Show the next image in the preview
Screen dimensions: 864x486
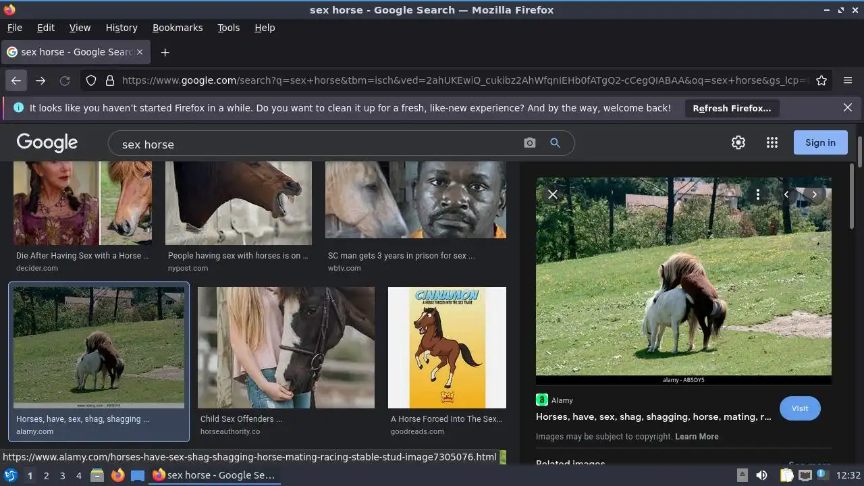click(x=815, y=194)
